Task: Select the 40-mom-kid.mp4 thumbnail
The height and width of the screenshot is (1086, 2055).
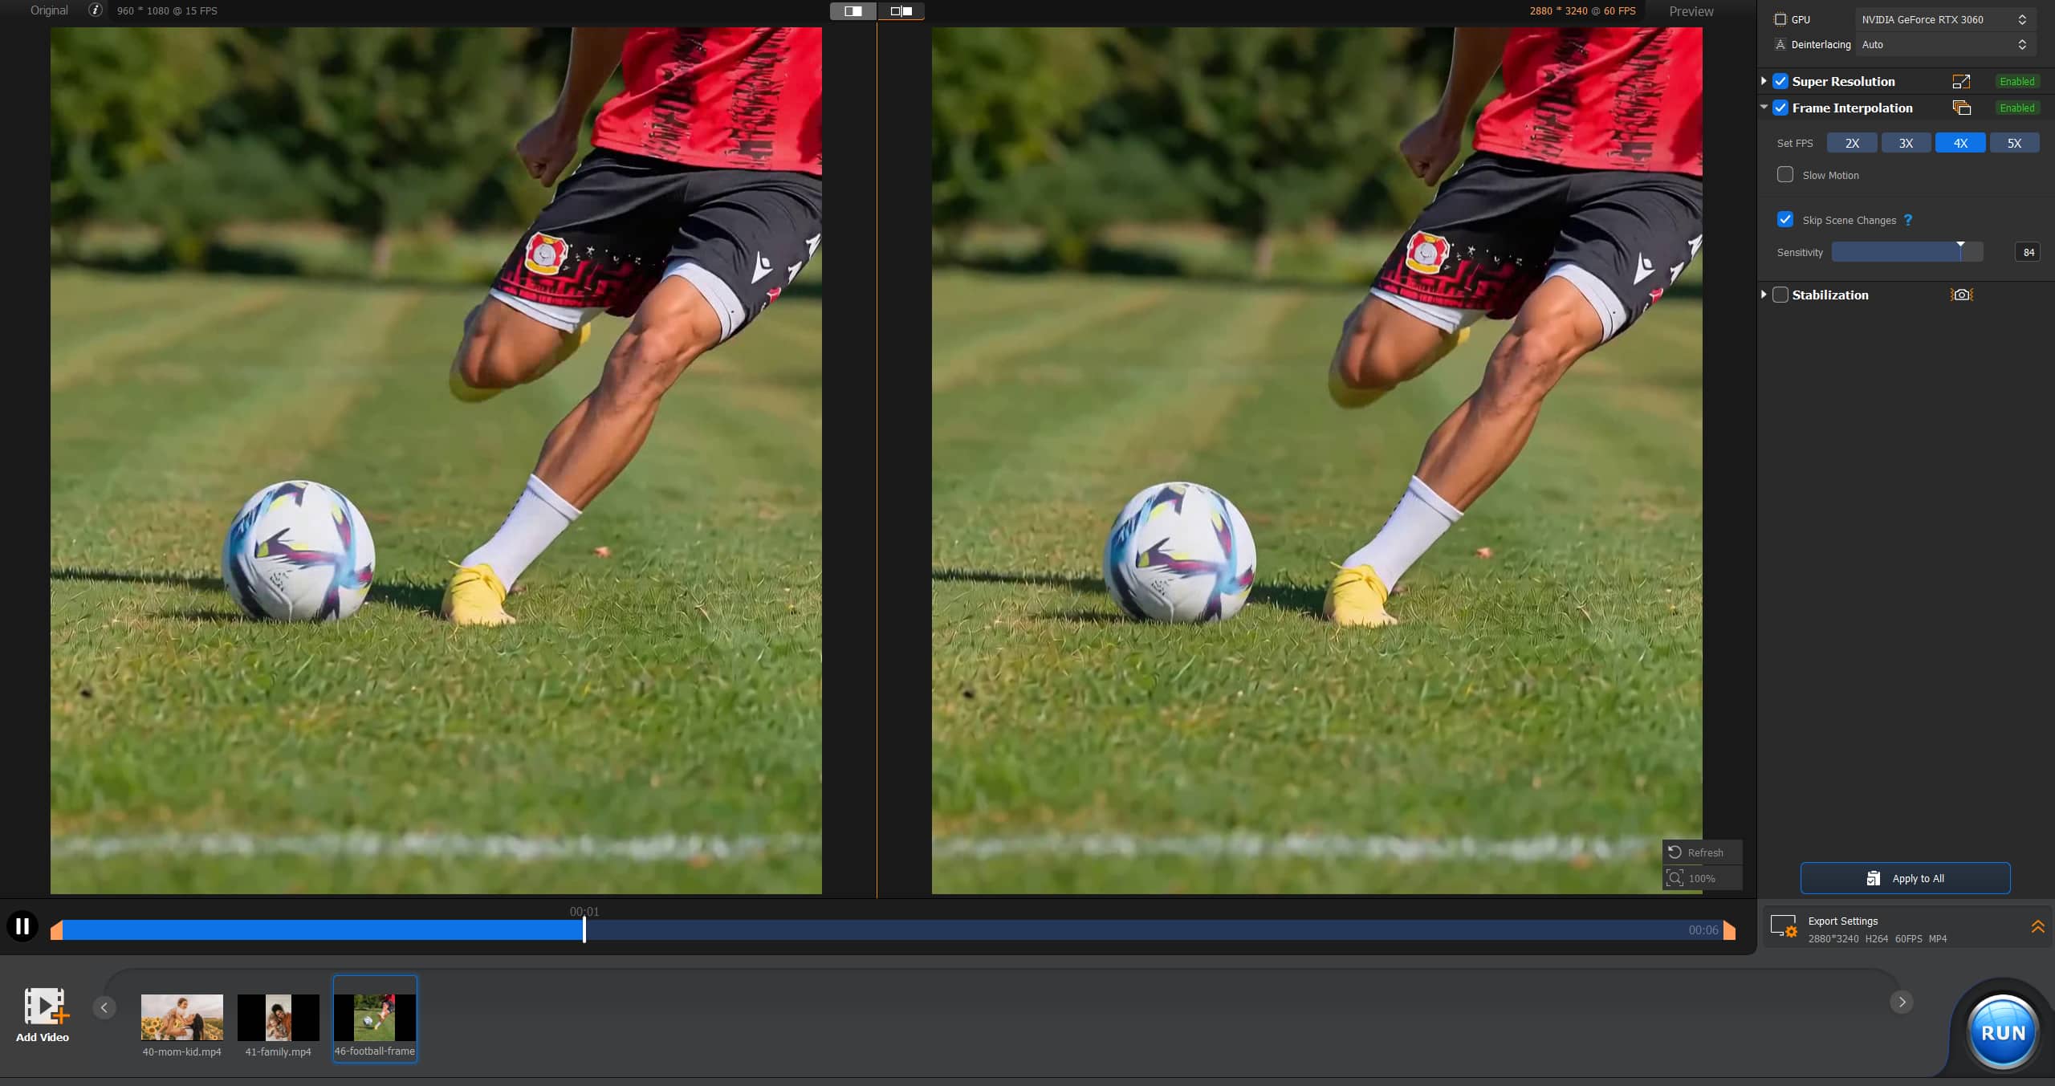Action: point(182,1017)
